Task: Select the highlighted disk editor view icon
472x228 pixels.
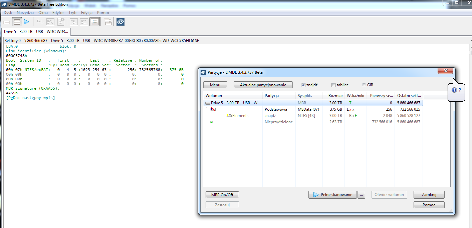Action: (95, 22)
